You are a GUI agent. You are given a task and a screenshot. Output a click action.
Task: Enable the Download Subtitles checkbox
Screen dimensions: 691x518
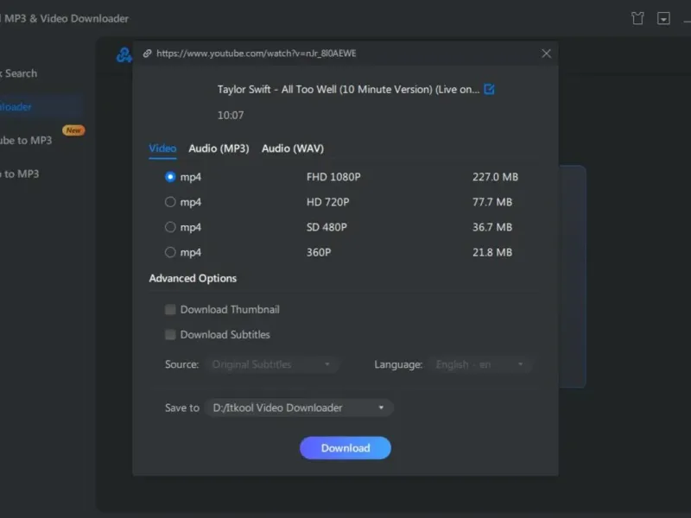[171, 334]
